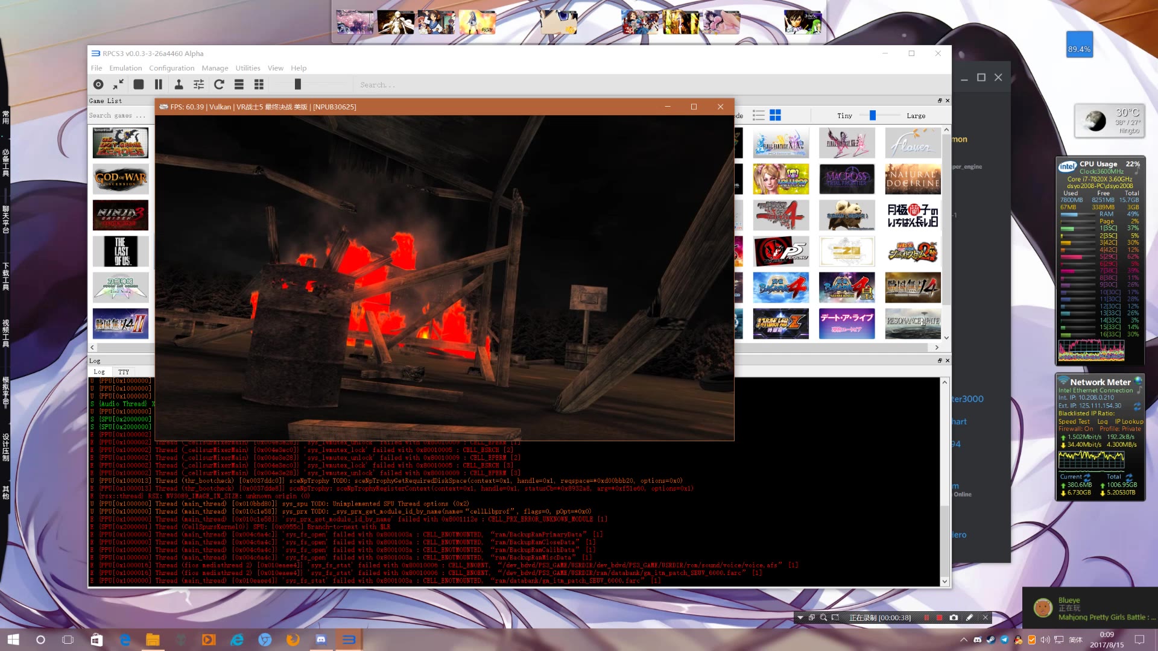The width and height of the screenshot is (1158, 651).
Task: Refresh the game list with circular arrow icon
Action: click(219, 84)
